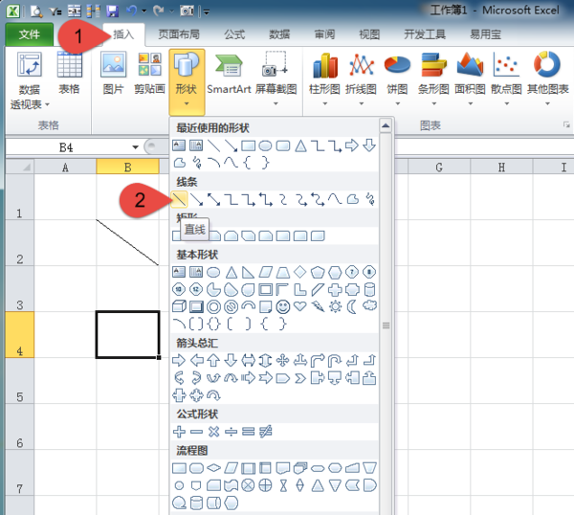The image size is (574, 515).
Task: Select the diamond shape under 基本形状
Action: pos(299,272)
